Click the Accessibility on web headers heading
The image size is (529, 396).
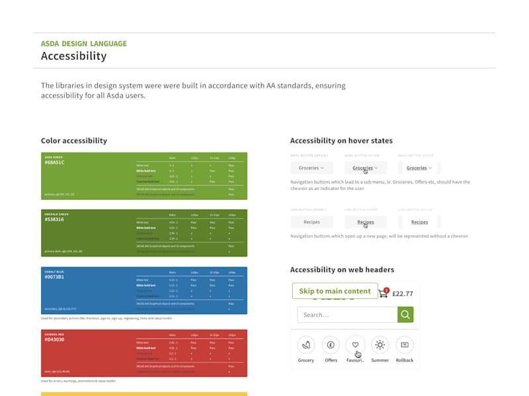point(342,270)
